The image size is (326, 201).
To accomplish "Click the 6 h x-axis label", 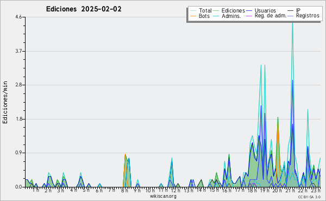I will click(99, 190).
